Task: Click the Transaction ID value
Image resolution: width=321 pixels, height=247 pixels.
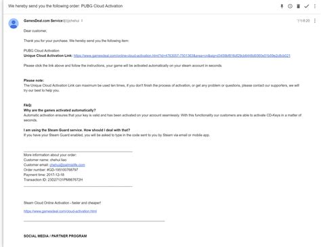Action: (65, 180)
